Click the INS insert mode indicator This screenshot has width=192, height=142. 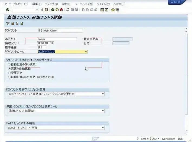180,139
